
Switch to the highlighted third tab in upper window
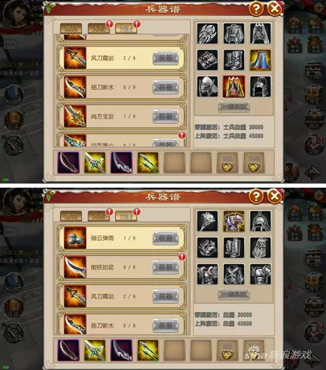(x=126, y=28)
